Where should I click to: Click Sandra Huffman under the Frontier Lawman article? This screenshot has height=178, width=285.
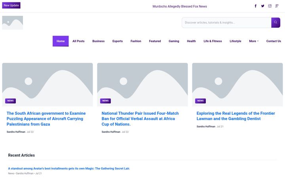(206, 127)
